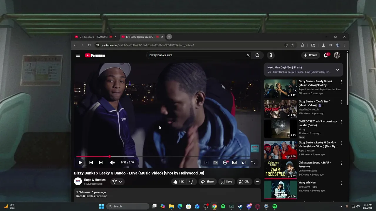Image resolution: width=376 pixels, height=211 pixels.
Task: Start voice search with microphone
Action: point(271,55)
